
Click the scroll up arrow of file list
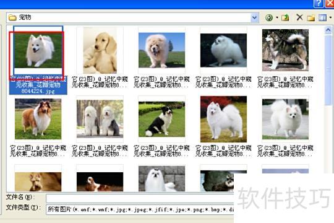(328, 30)
